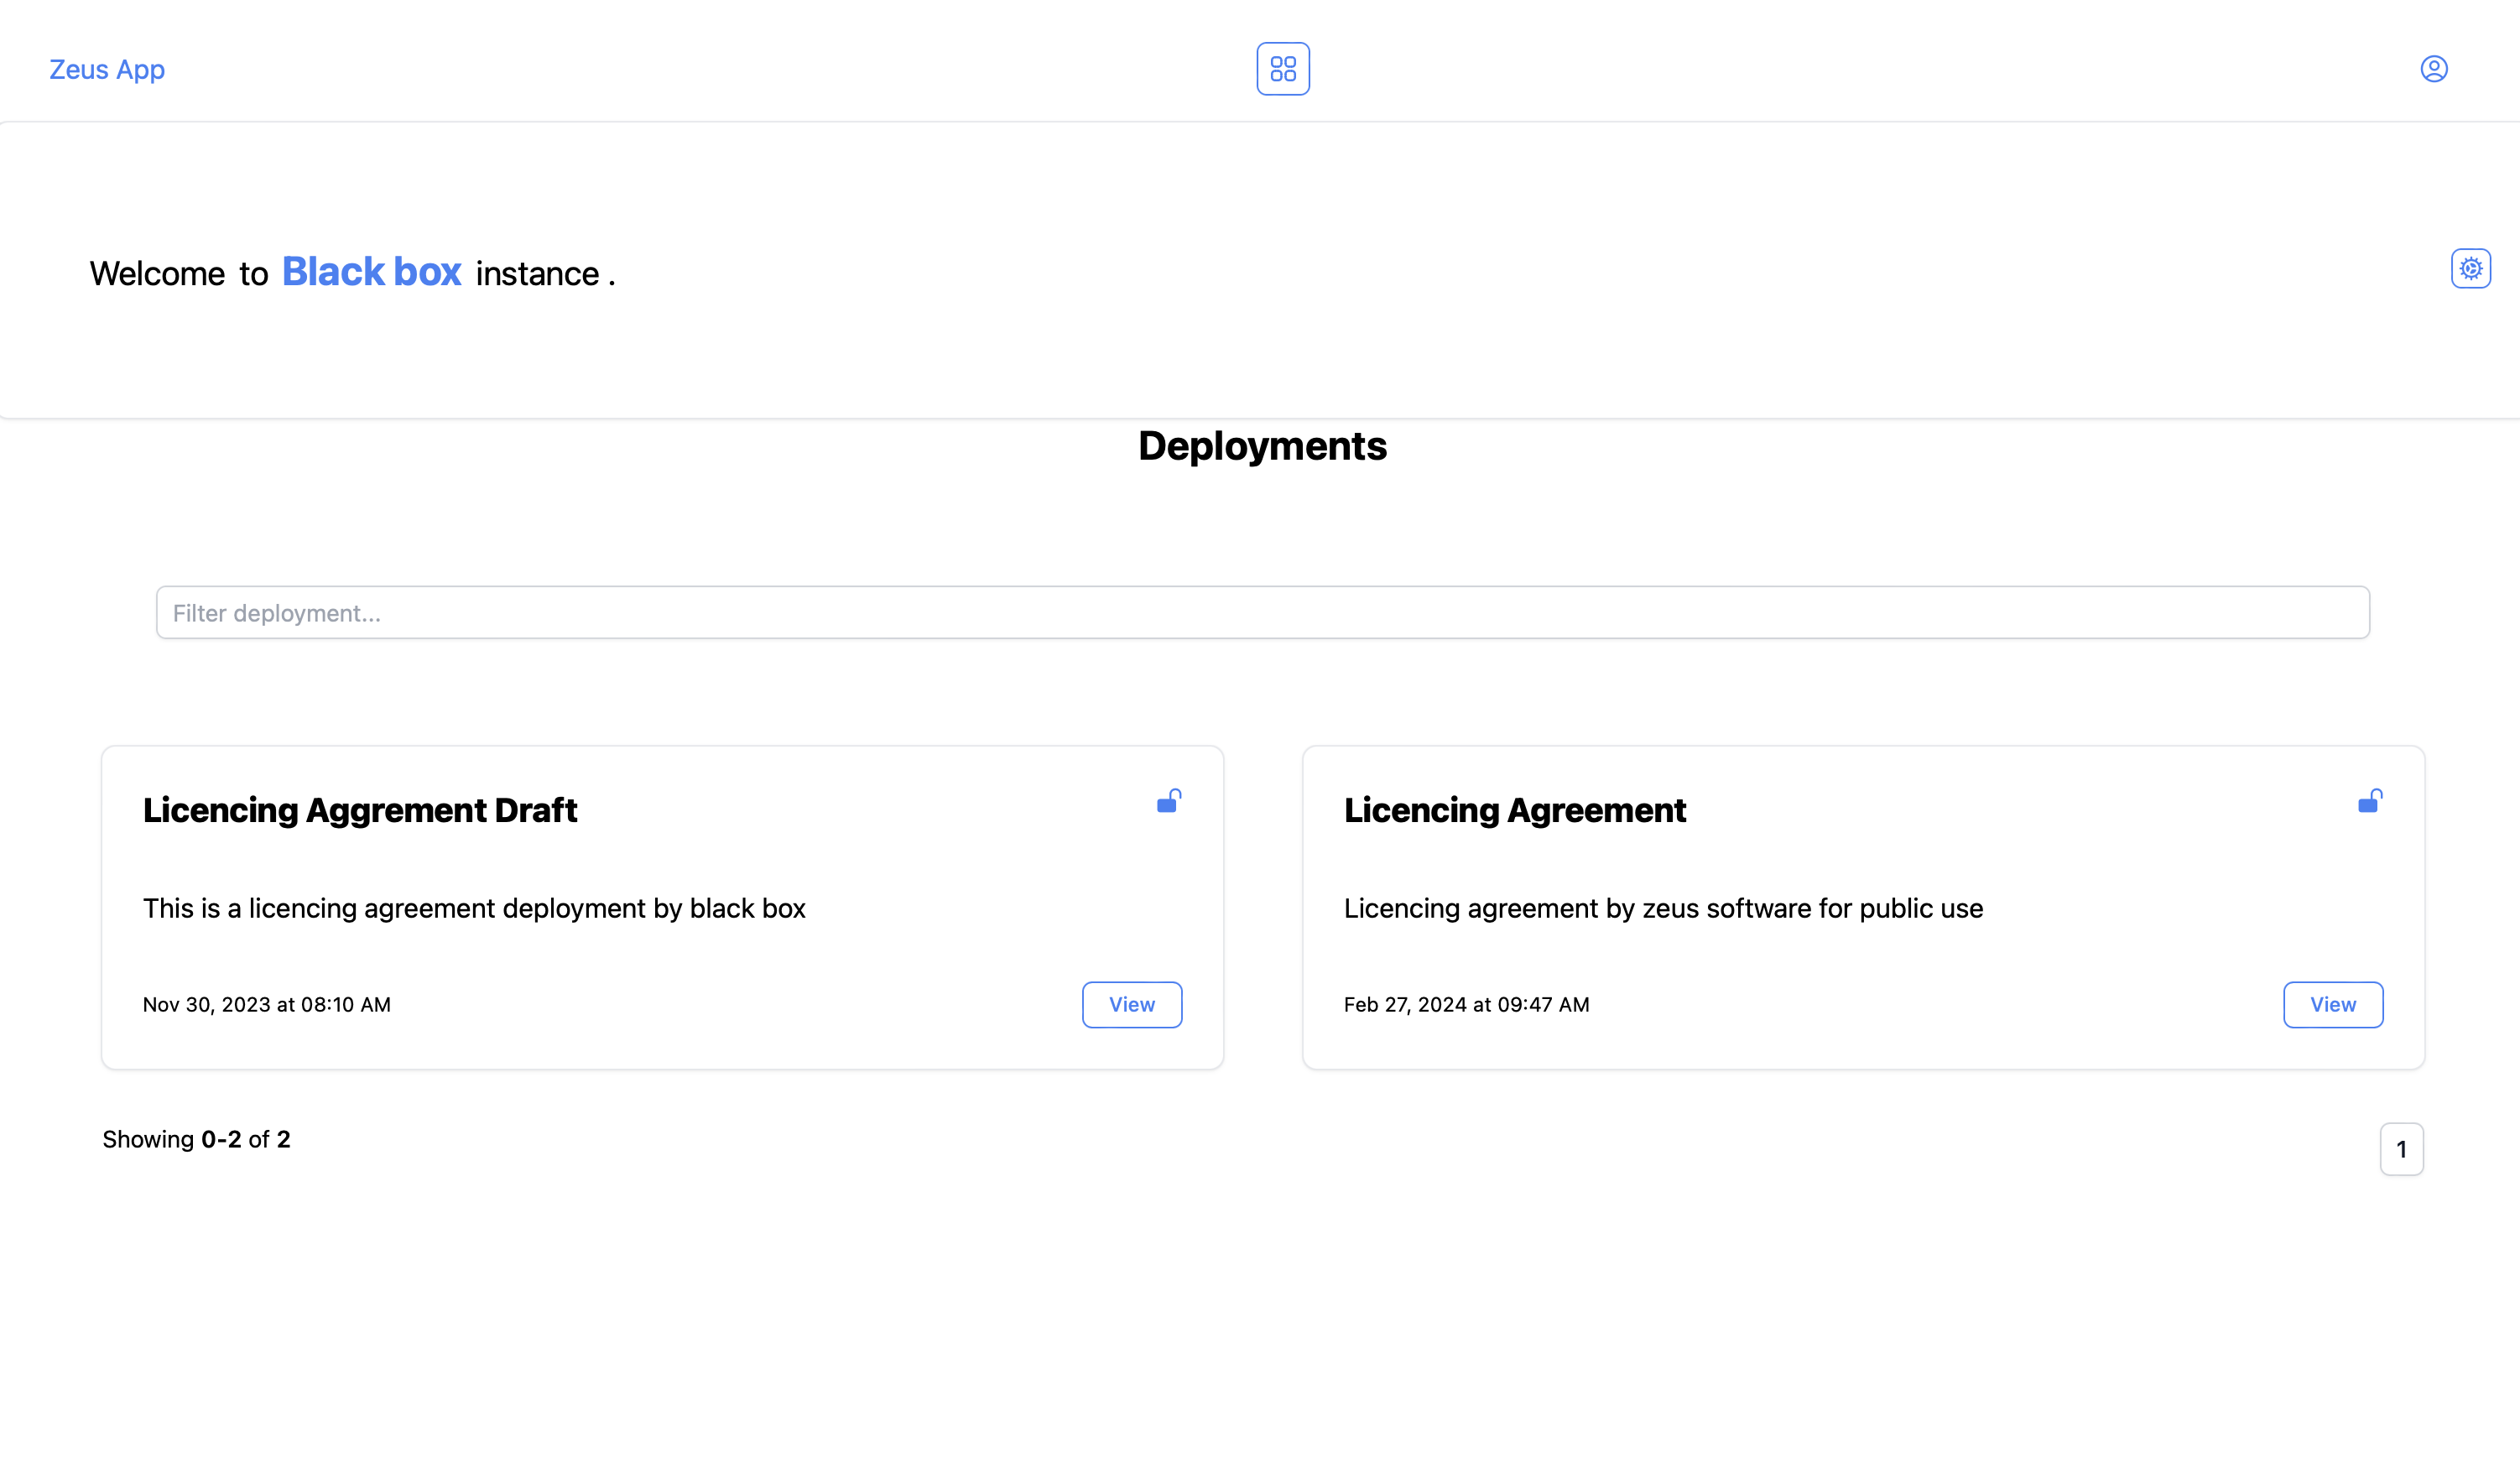View the Licencing Agreement deployment
Image resolution: width=2520 pixels, height=1473 pixels.
click(x=2333, y=1004)
